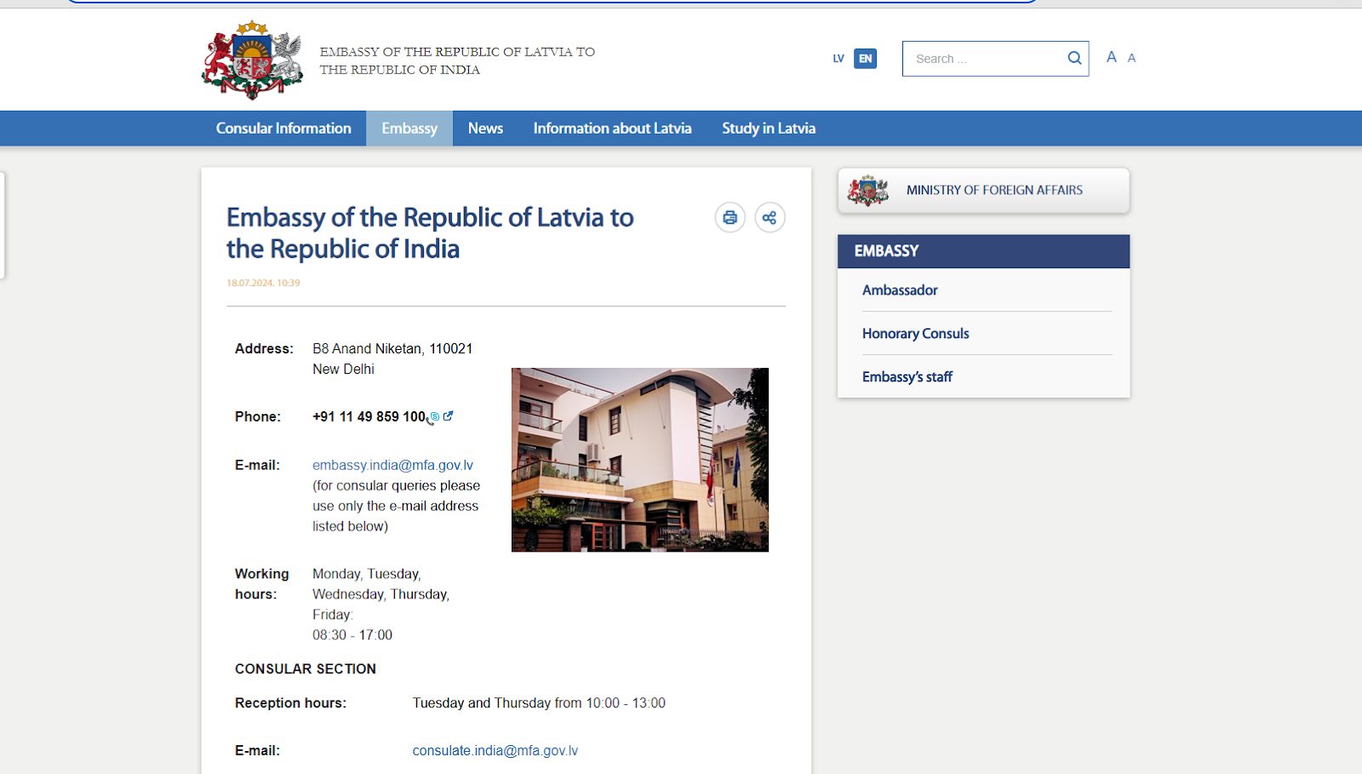This screenshot has width=1362, height=774.
Task: Open the Embassy menu item
Action: (x=409, y=129)
